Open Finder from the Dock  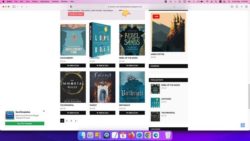tap(82, 136)
